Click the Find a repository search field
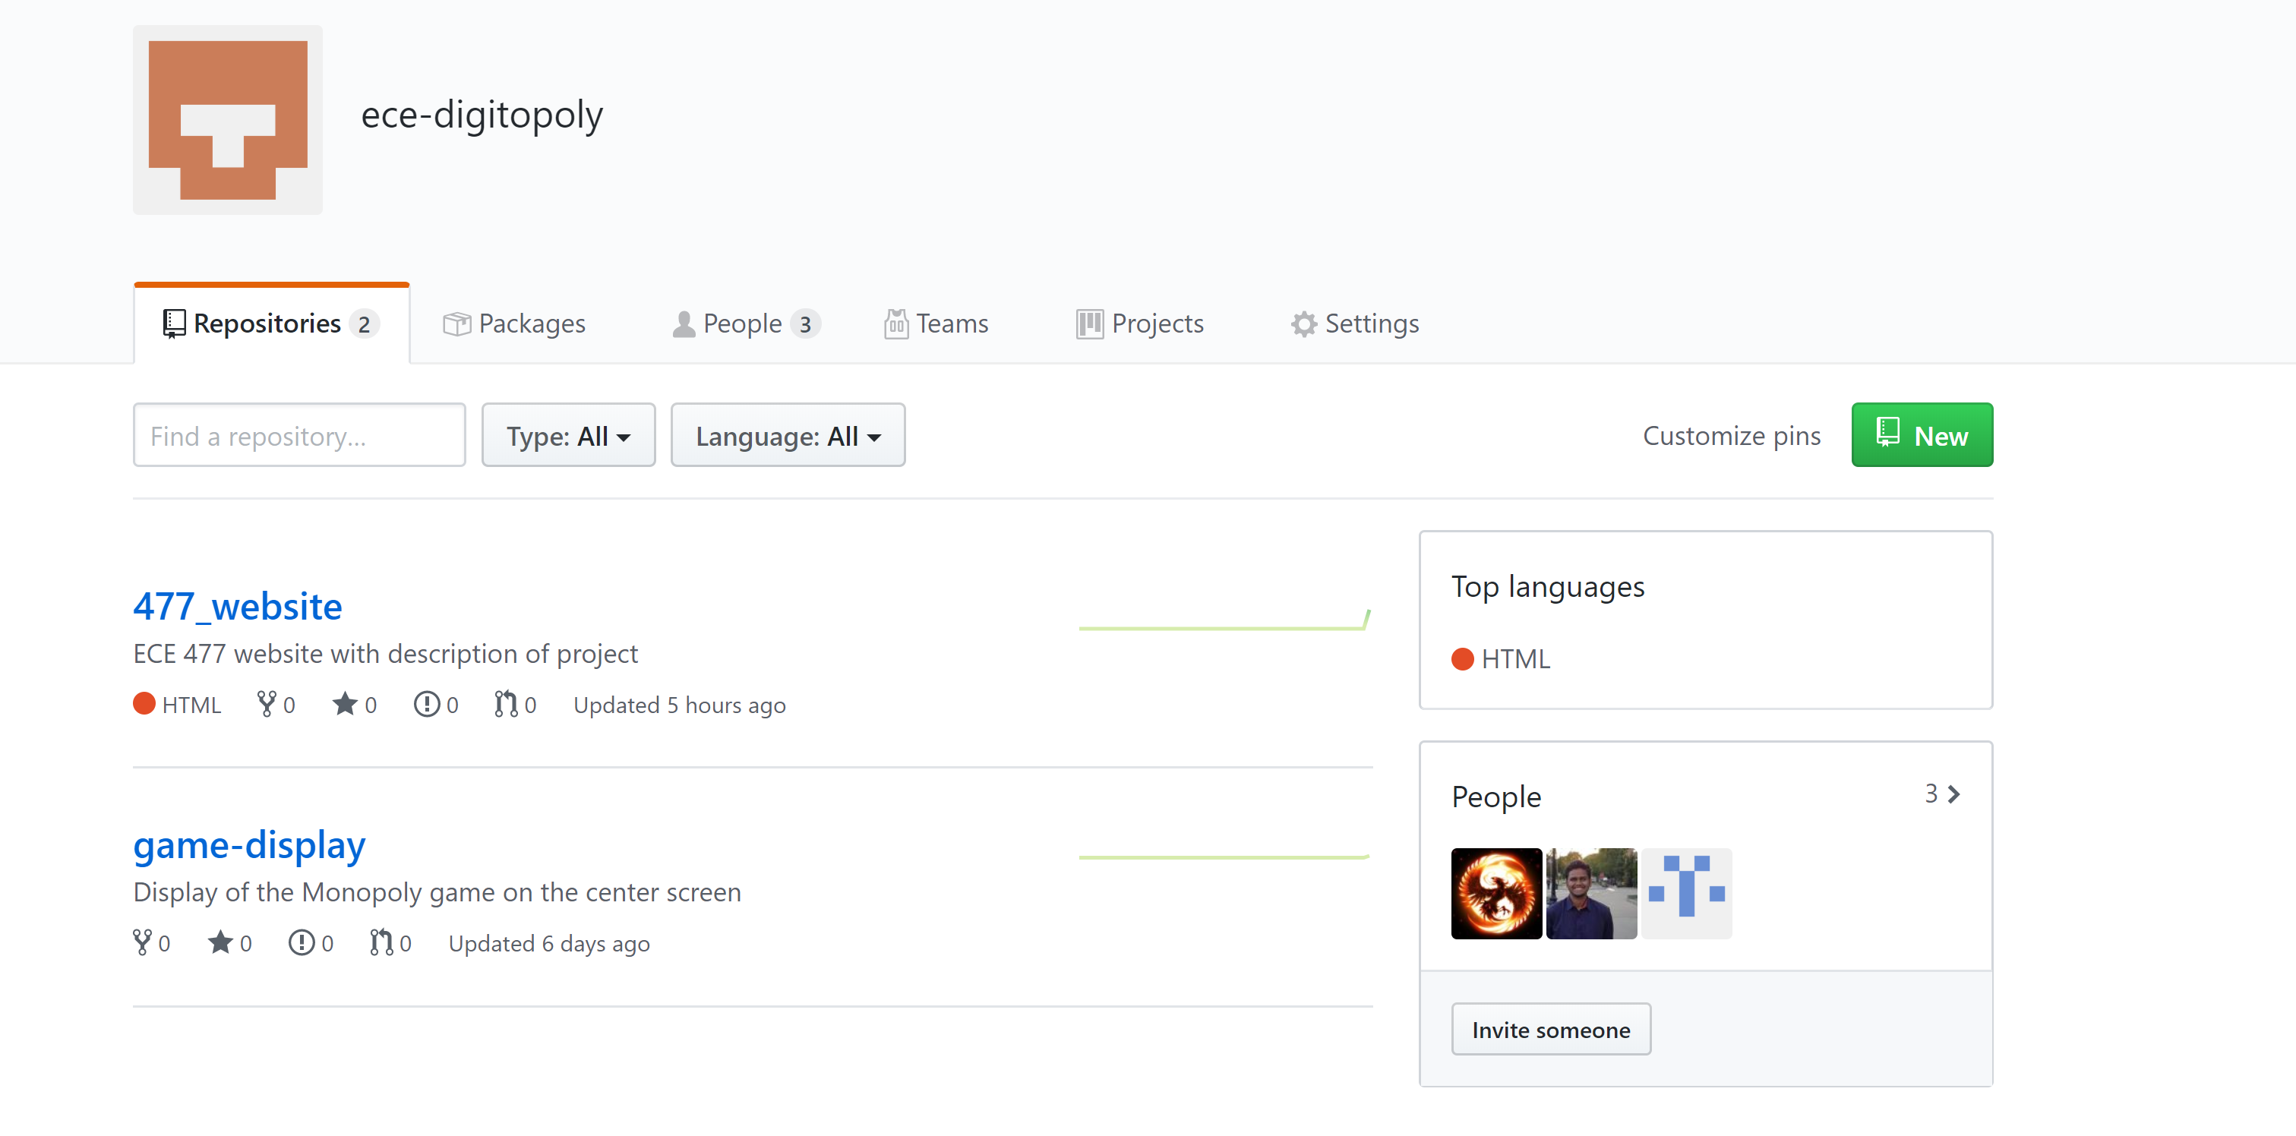The image size is (2296, 1136). click(299, 435)
